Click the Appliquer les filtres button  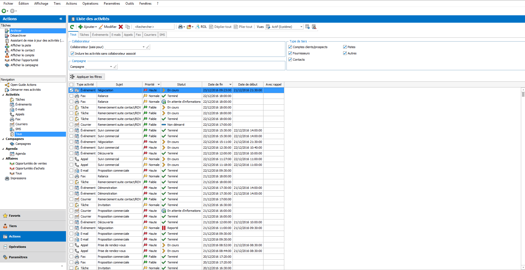tap(87, 77)
